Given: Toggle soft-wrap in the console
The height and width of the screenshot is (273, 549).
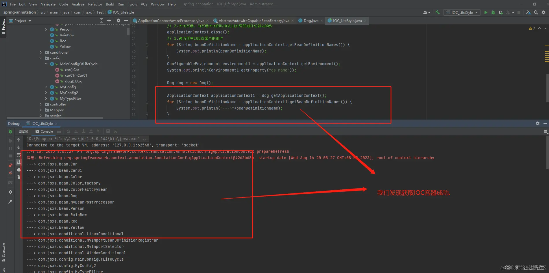Looking at the screenshot, I should (19, 155).
